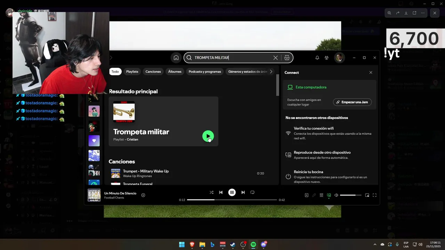The image size is (445, 250).
Task: Open the friend activity icon
Action: click(326, 58)
